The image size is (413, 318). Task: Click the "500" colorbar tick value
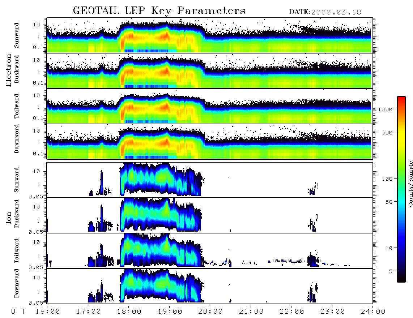pos(387,132)
